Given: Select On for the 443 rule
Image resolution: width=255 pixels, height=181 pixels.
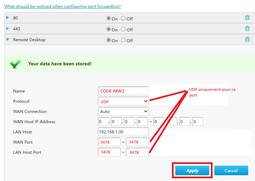Looking at the screenshot, I should [x=109, y=29].
